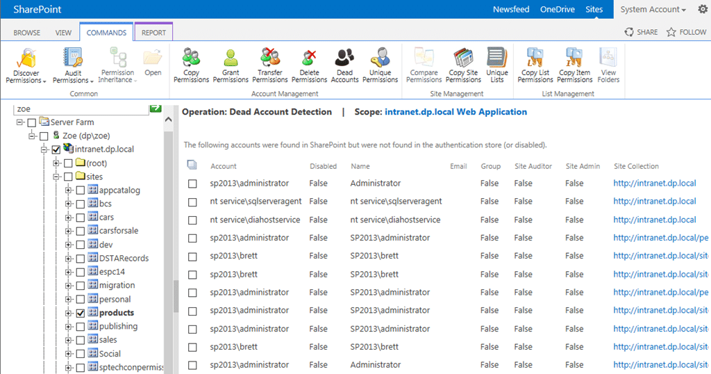Open Discover Permissions ribbon tool

pyautogui.click(x=26, y=66)
